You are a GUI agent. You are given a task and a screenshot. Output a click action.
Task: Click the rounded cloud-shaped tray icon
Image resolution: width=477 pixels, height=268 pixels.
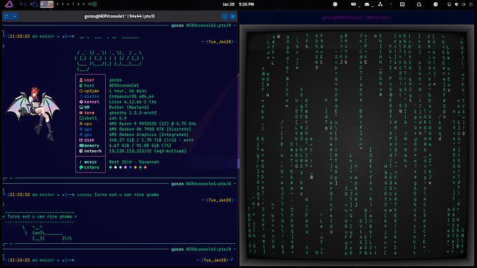pos(419,4)
